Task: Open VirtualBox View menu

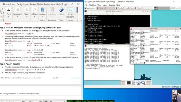Action: 99,5
